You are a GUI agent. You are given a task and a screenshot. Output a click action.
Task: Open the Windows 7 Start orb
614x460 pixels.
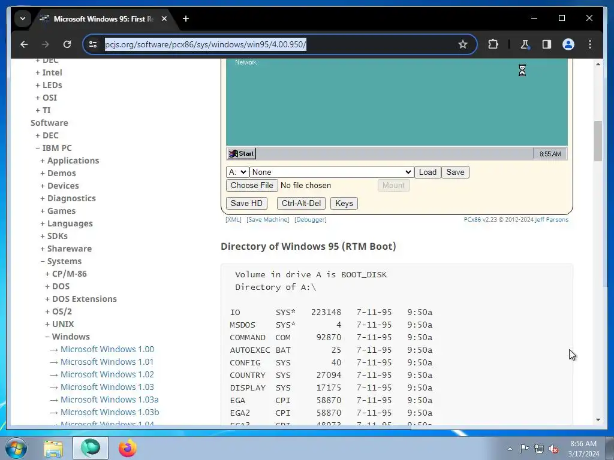point(16,448)
